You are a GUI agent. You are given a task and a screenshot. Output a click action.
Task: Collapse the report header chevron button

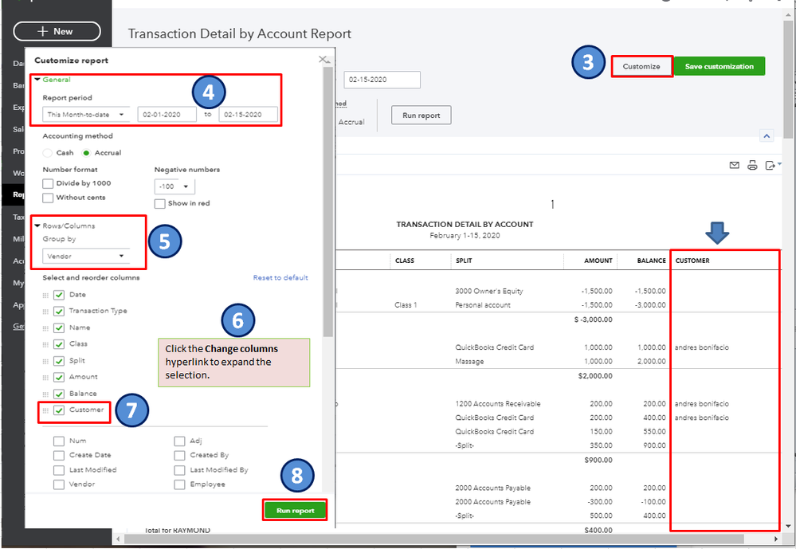(x=767, y=135)
